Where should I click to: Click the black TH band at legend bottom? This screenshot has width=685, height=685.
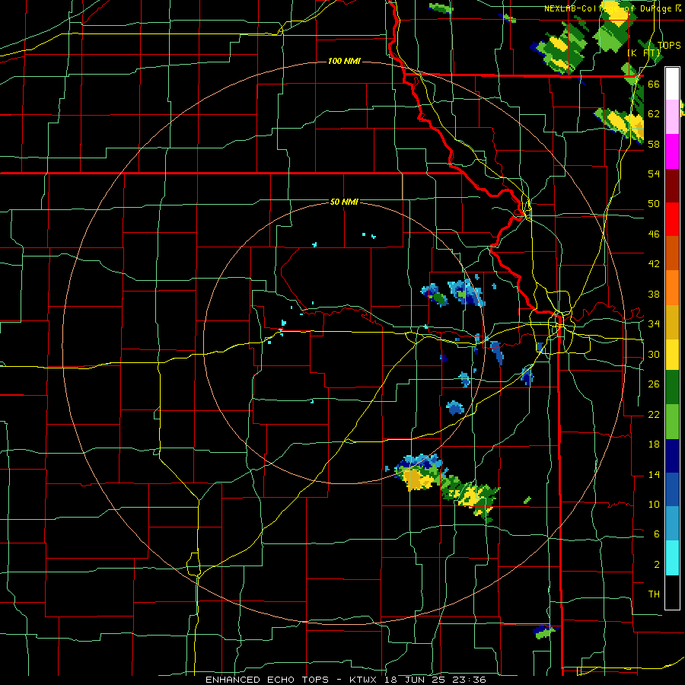tap(672, 591)
